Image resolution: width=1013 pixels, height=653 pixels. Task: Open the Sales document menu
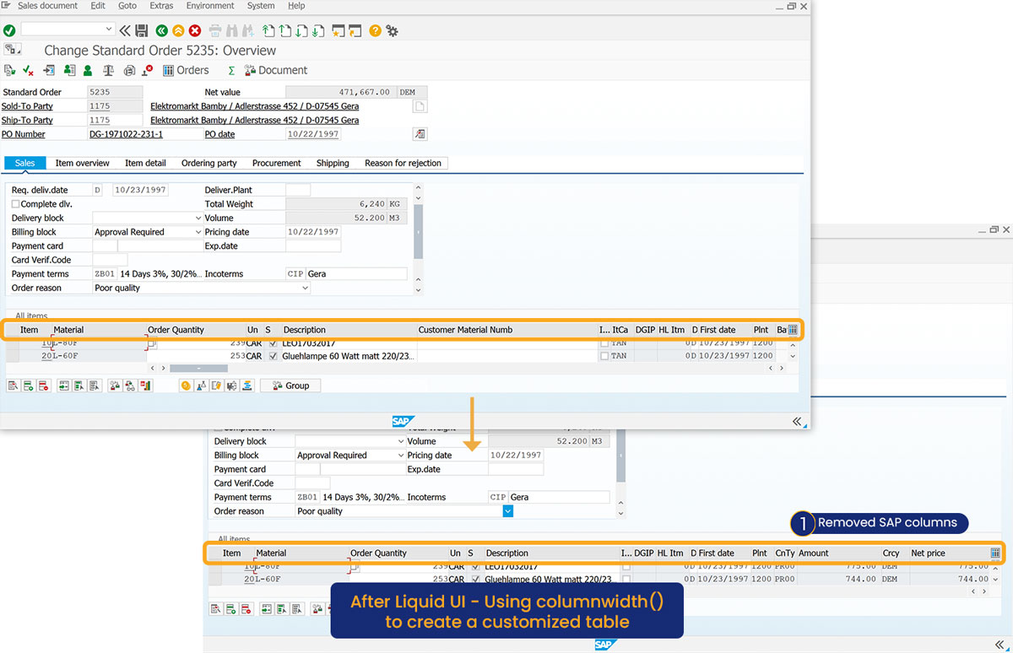coord(47,6)
